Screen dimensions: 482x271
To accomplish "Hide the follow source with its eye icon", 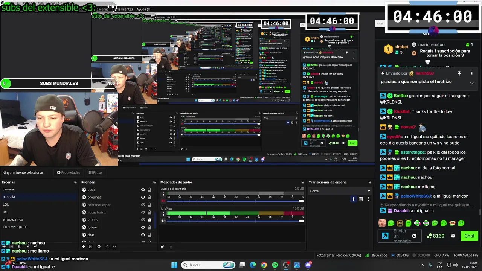I will click(x=143, y=227).
